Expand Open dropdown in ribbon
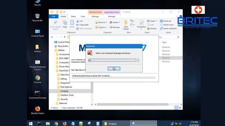225x126 pixels. pyautogui.click(x=156, y=21)
